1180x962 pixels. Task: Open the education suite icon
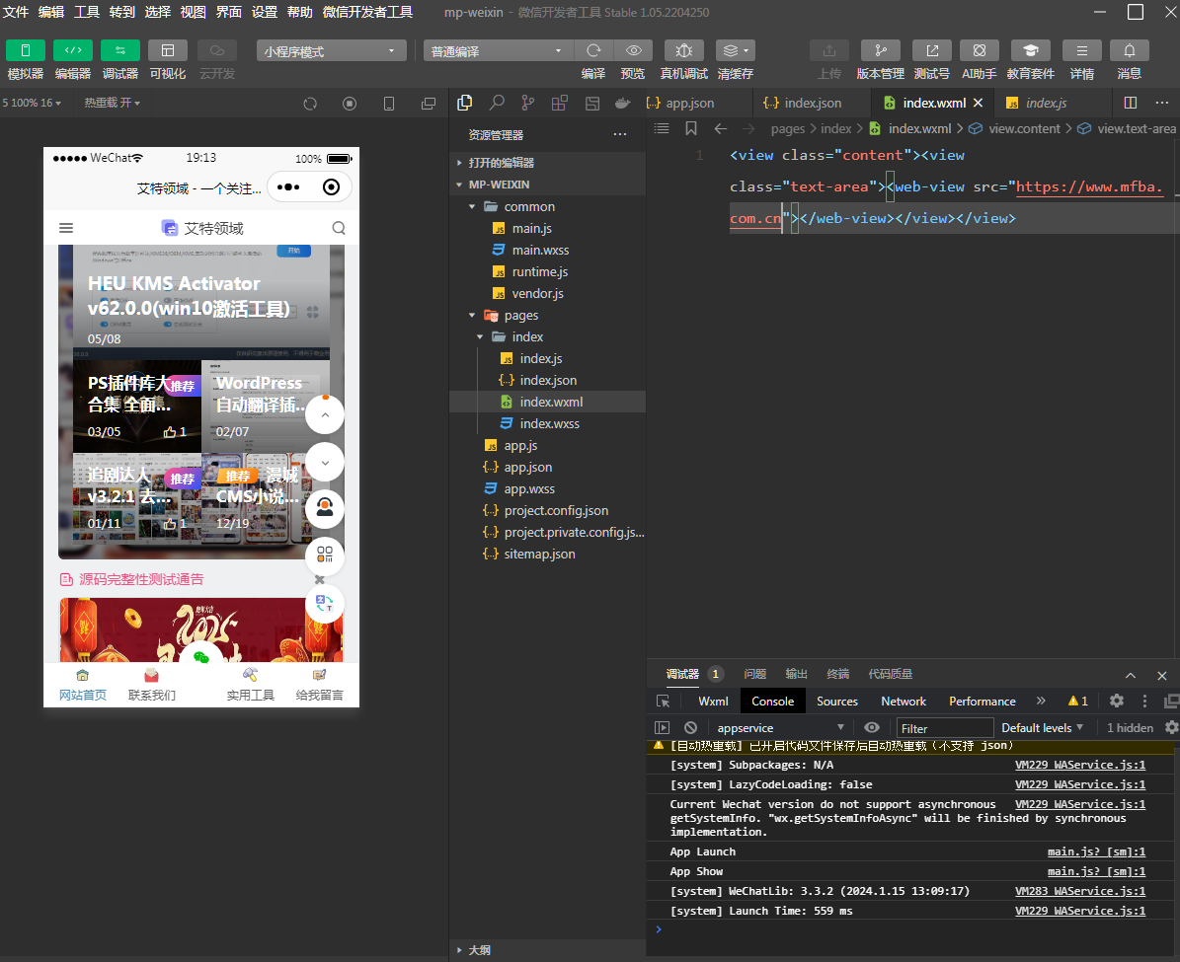1030,50
